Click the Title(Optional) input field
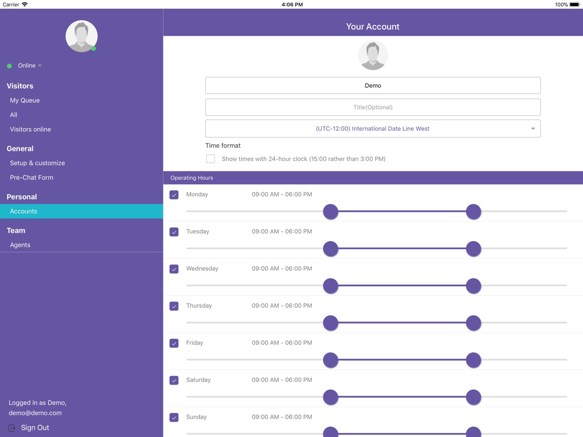Image resolution: width=583 pixels, height=437 pixels. coord(373,107)
